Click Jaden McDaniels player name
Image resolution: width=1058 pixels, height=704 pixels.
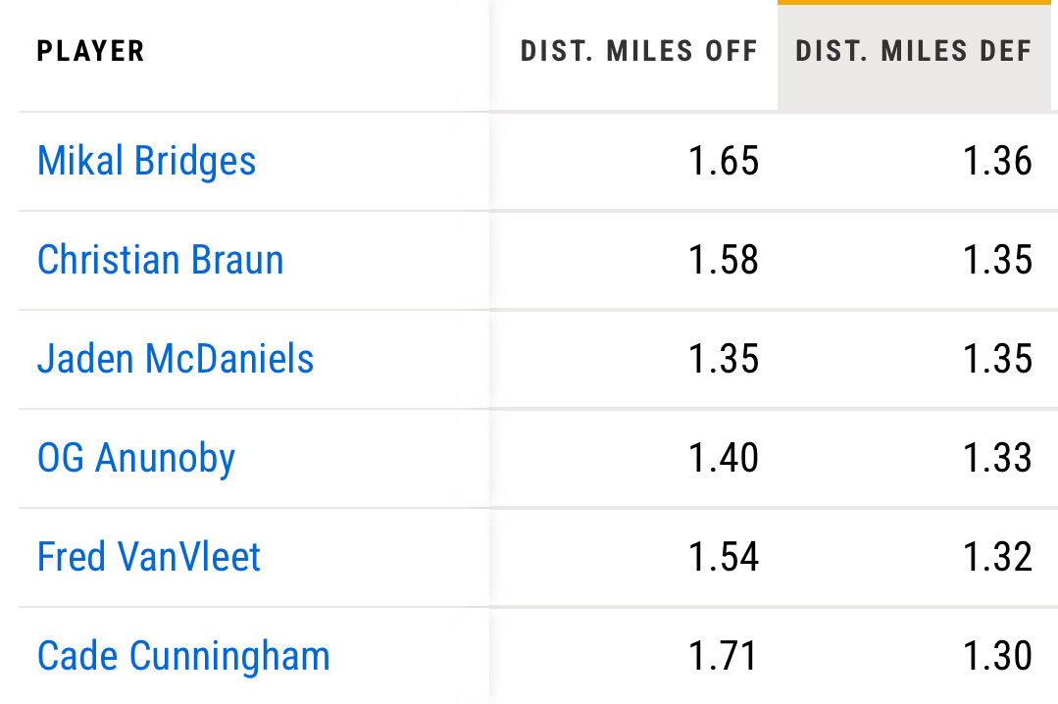click(176, 359)
